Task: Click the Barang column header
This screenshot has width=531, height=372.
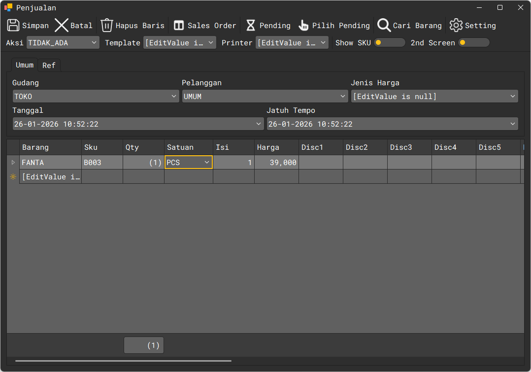Action: point(50,147)
